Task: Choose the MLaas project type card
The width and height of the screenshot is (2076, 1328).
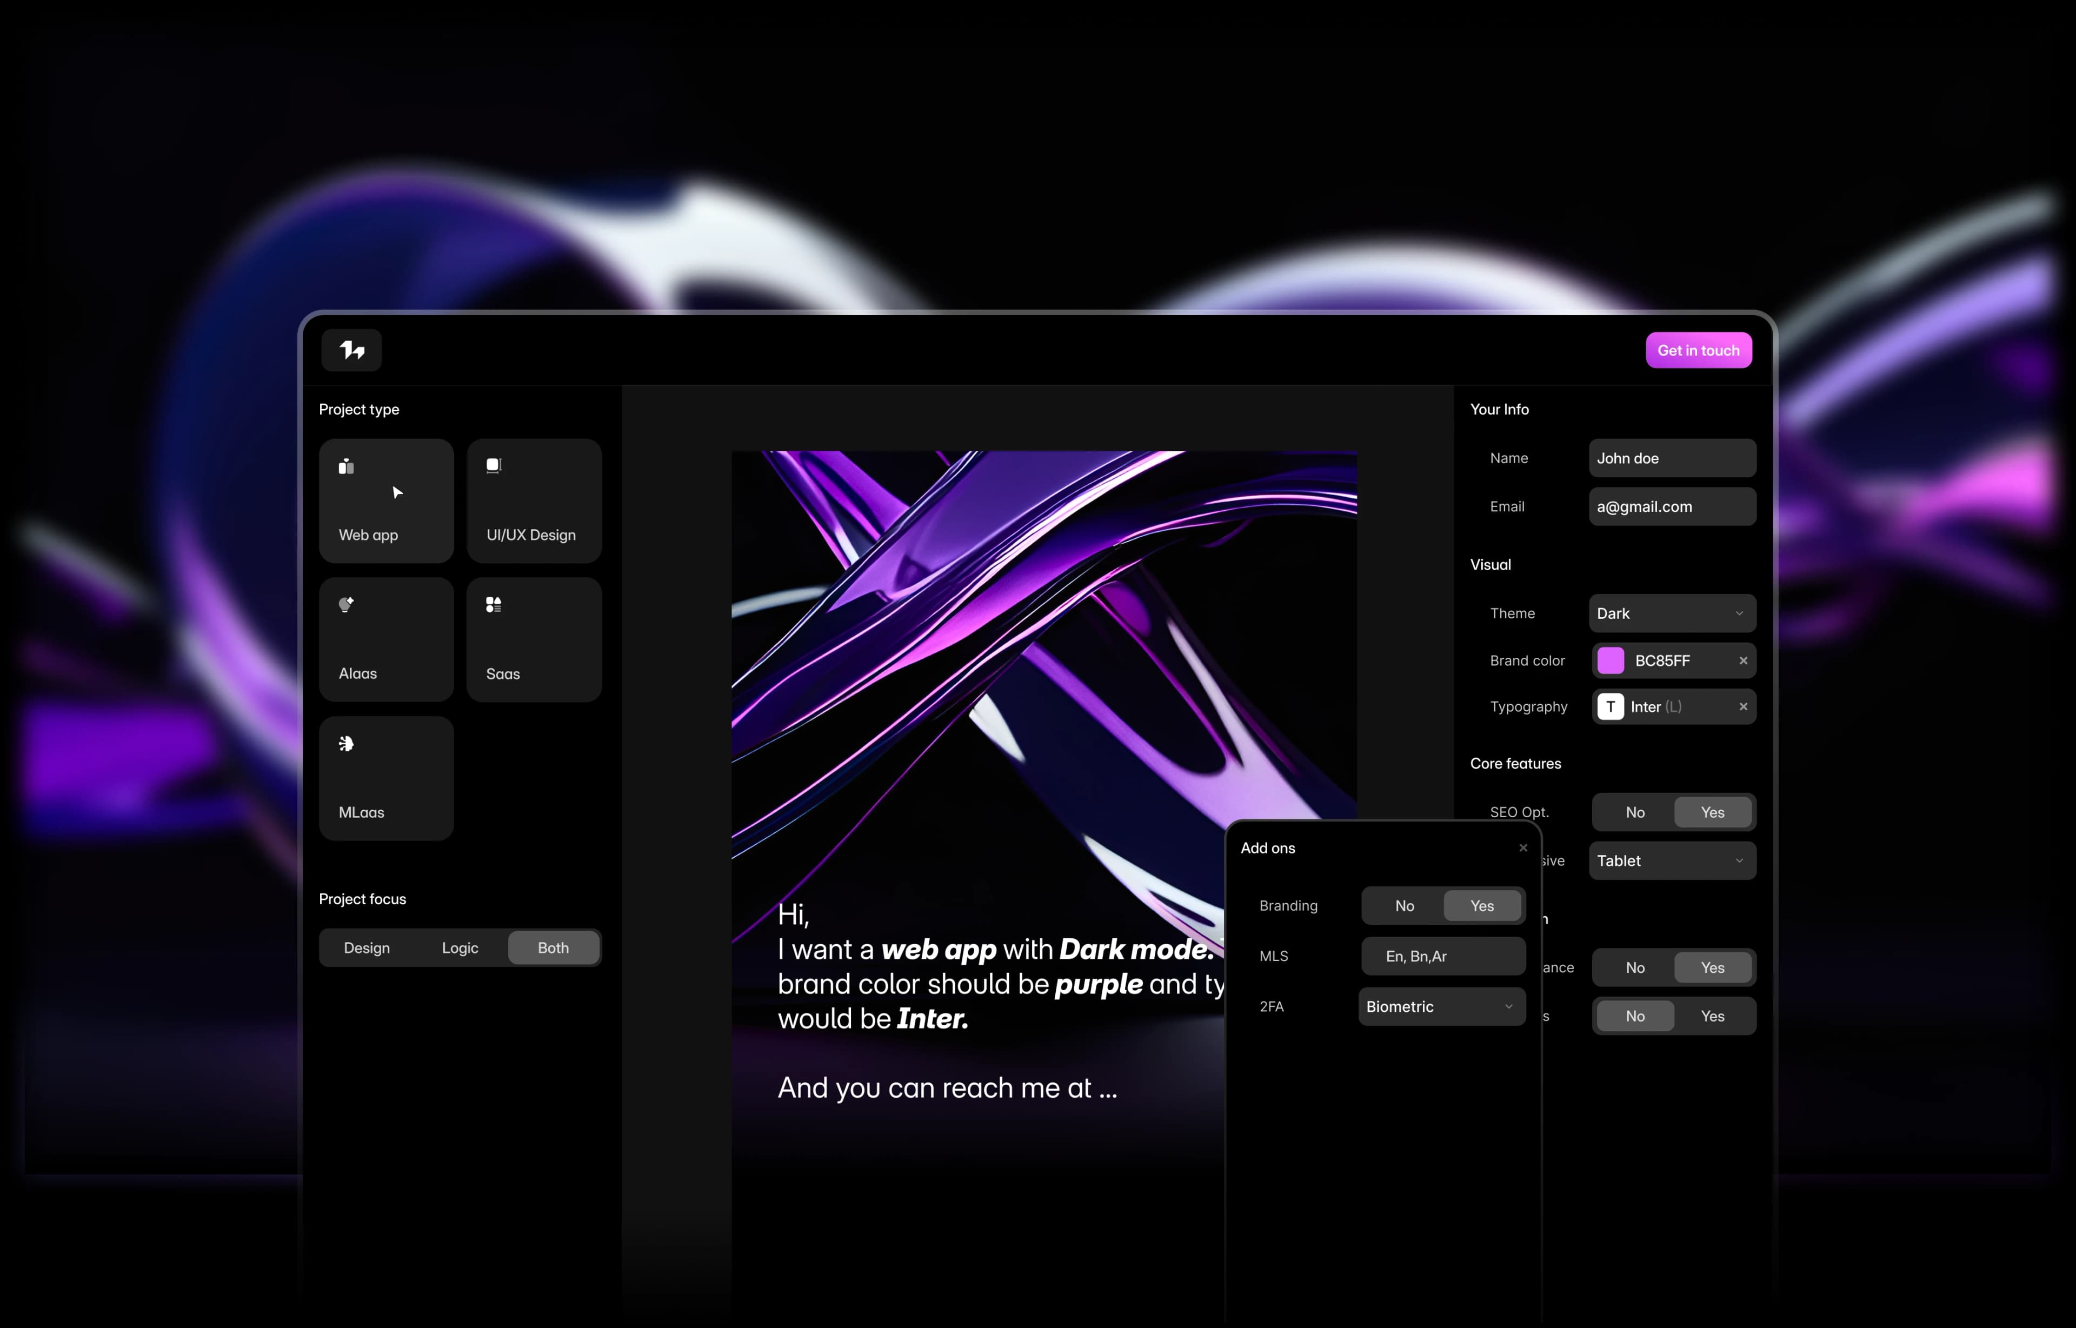Action: point(385,778)
